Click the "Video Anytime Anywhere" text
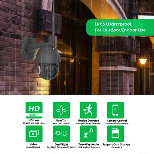The image size is (154, 154). pyautogui.click(x=117, y=123)
